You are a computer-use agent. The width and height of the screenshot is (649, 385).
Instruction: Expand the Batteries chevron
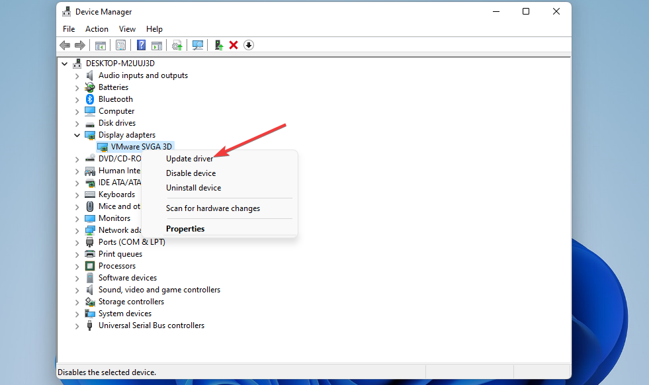pos(77,88)
